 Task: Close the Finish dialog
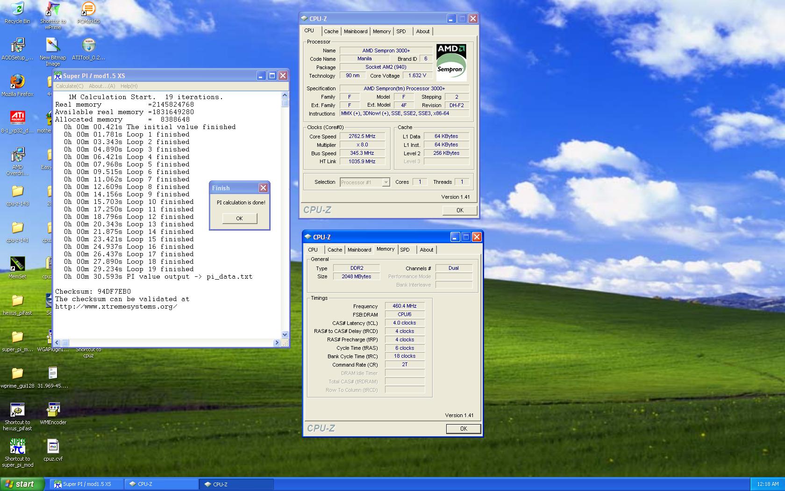click(x=264, y=188)
